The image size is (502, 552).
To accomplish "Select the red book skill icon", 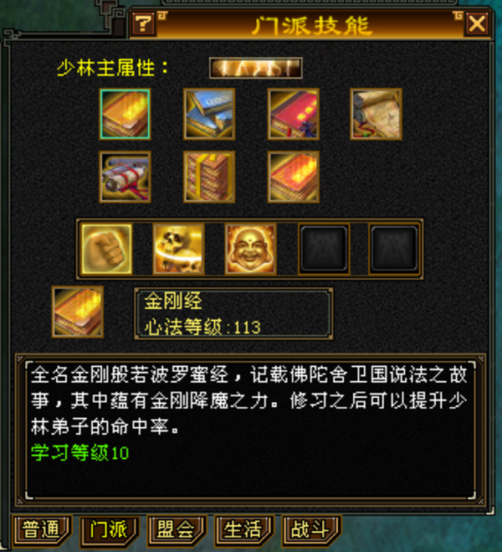I will [x=294, y=114].
